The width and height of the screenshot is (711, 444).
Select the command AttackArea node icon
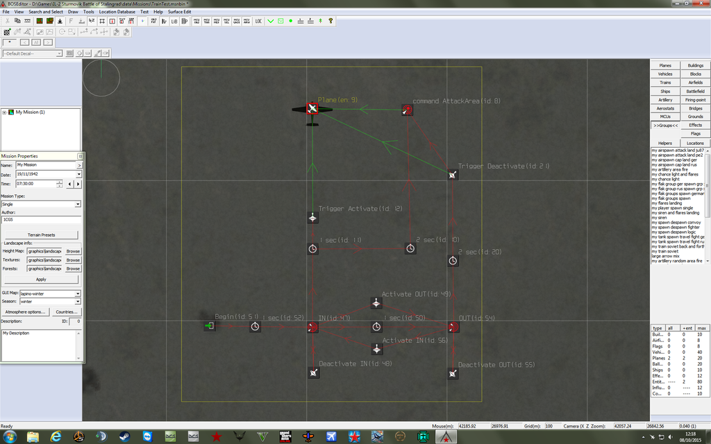point(407,110)
